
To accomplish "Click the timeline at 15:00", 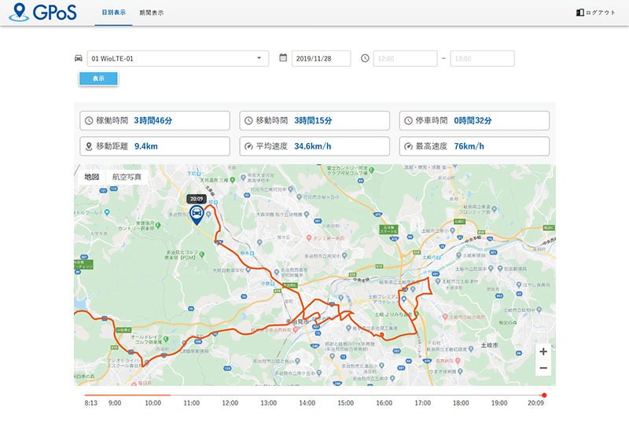I will (x=345, y=403).
